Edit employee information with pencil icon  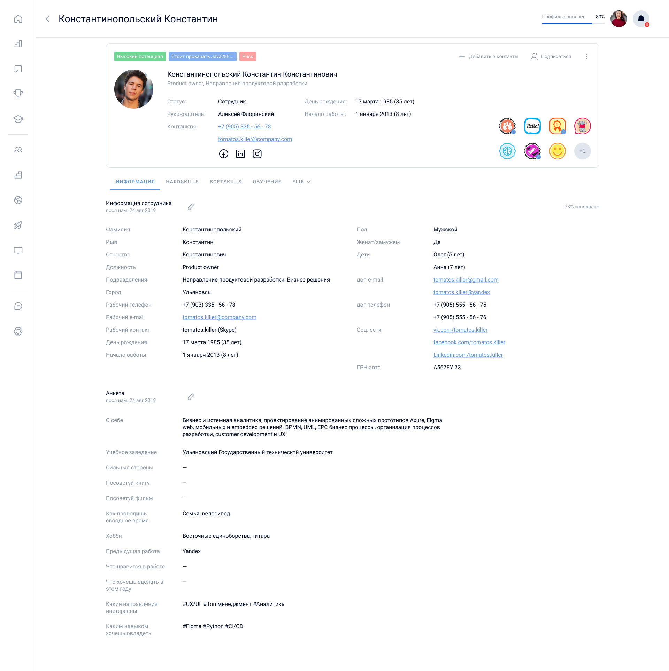(x=191, y=207)
